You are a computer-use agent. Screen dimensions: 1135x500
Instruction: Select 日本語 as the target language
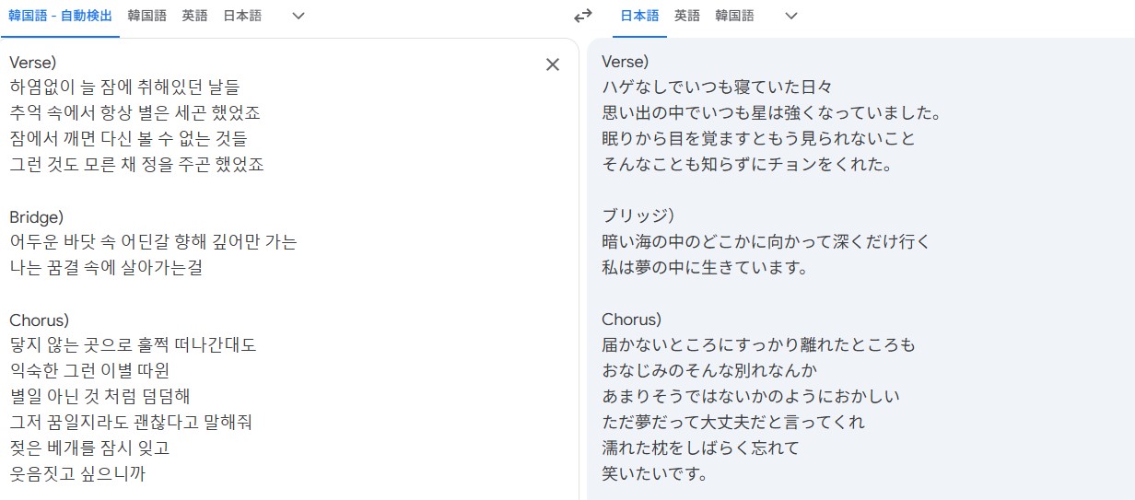tap(639, 16)
